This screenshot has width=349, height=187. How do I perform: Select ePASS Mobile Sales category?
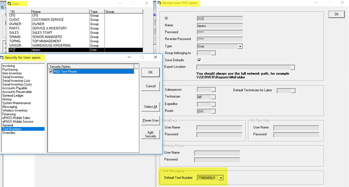tap(16, 118)
